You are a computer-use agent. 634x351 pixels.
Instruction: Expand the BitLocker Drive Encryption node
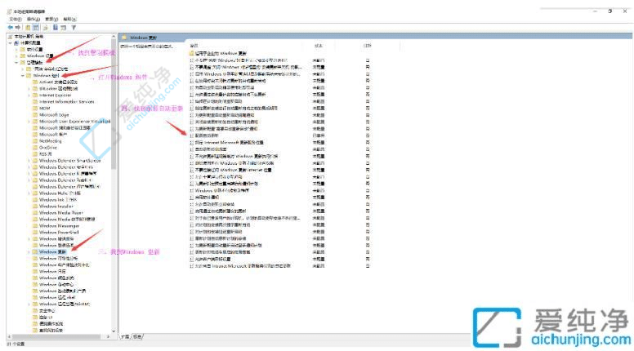pos(29,88)
